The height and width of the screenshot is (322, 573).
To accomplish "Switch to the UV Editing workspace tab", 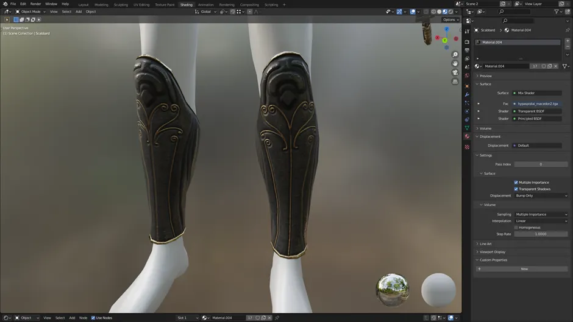I will coord(141,5).
